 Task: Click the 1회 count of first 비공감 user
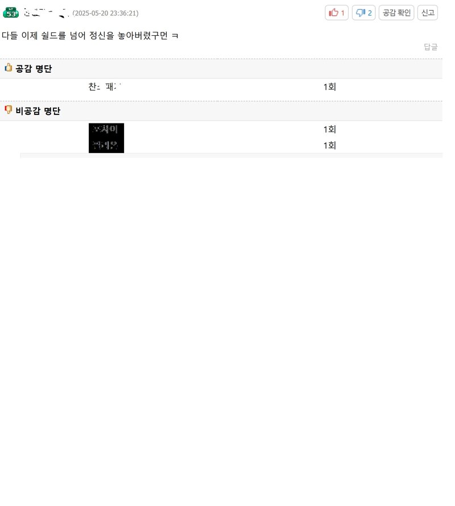pyautogui.click(x=330, y=130)
